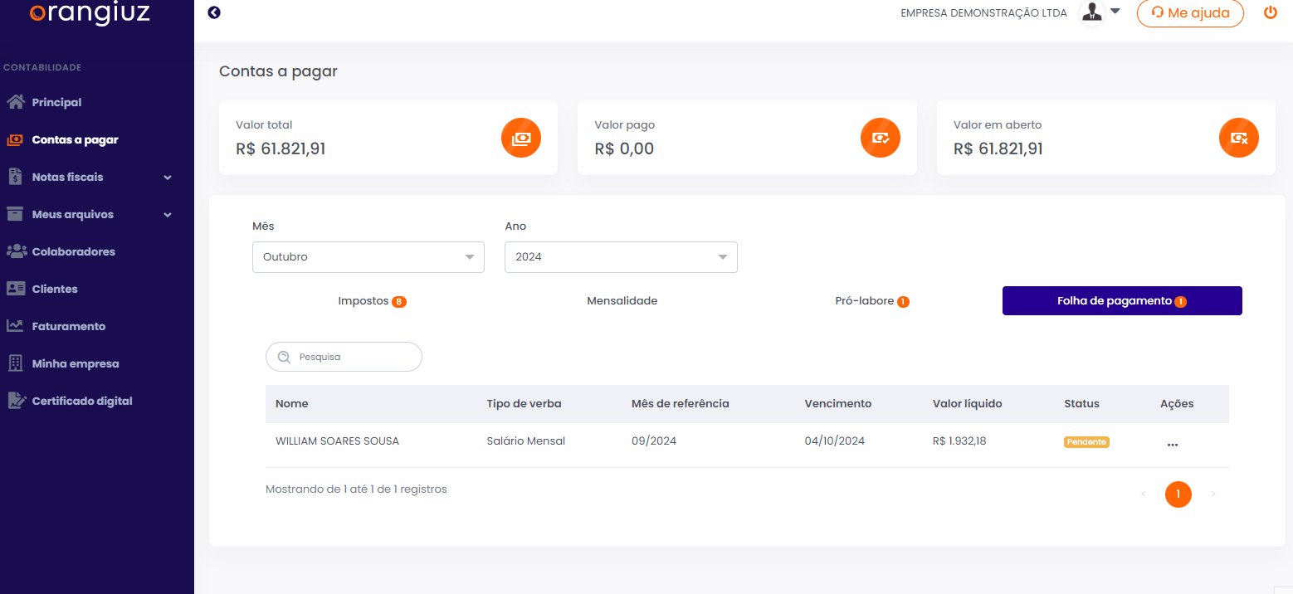
Task: Go to Clientes page
Action: point(55,289)
